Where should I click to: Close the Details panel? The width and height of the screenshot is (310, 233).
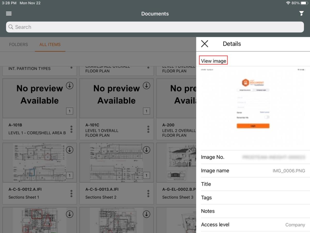tap(205, 44)
